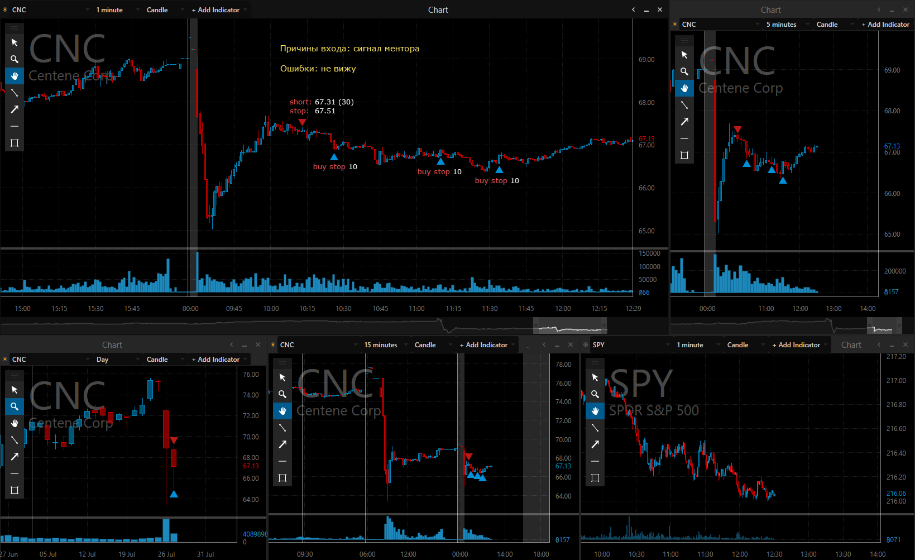Screen dimensions: 915x560
Task: Open the SPY symbol dropdown
Action: [631, 345]
